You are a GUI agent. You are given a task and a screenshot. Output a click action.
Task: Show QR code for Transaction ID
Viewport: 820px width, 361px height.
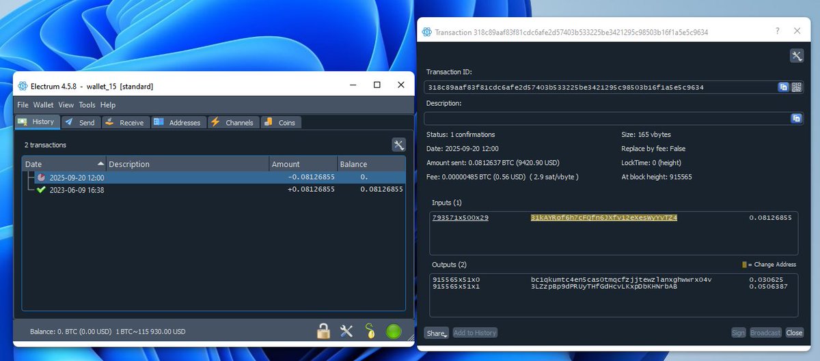point(796,87)
